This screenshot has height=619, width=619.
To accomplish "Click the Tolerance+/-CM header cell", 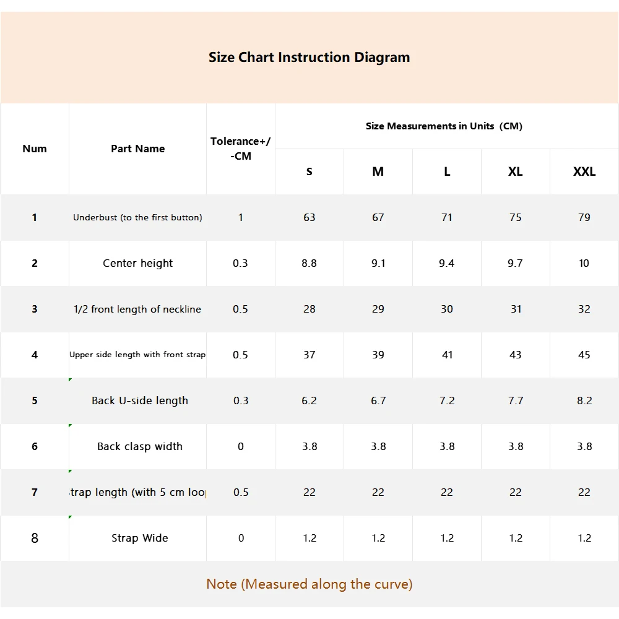I will click(x=240, y=149).
